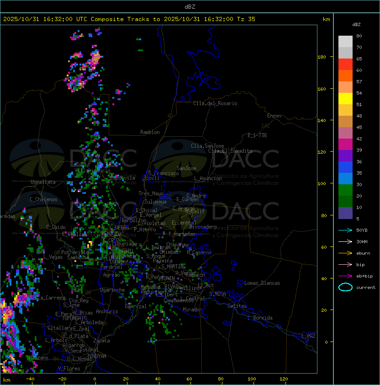Select the red 60-65 dBZ swatch
The image size is (380, 385).
click(x=345, y=64)
